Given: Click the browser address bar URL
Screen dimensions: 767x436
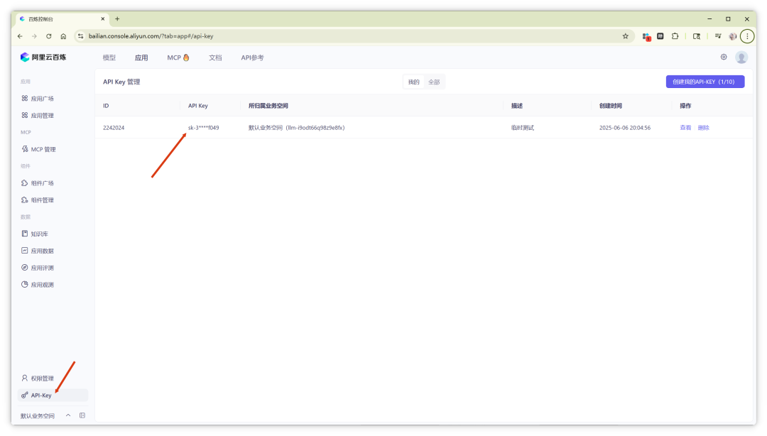Looking at the screenshot, I should point(151,36).
